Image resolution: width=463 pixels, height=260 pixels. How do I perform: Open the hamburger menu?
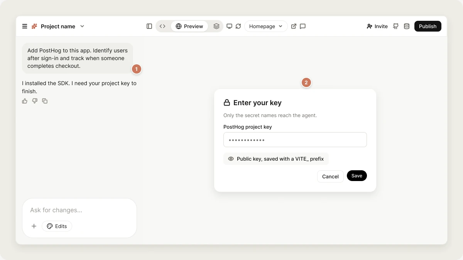pyautogui.click(x=25, y=26)
